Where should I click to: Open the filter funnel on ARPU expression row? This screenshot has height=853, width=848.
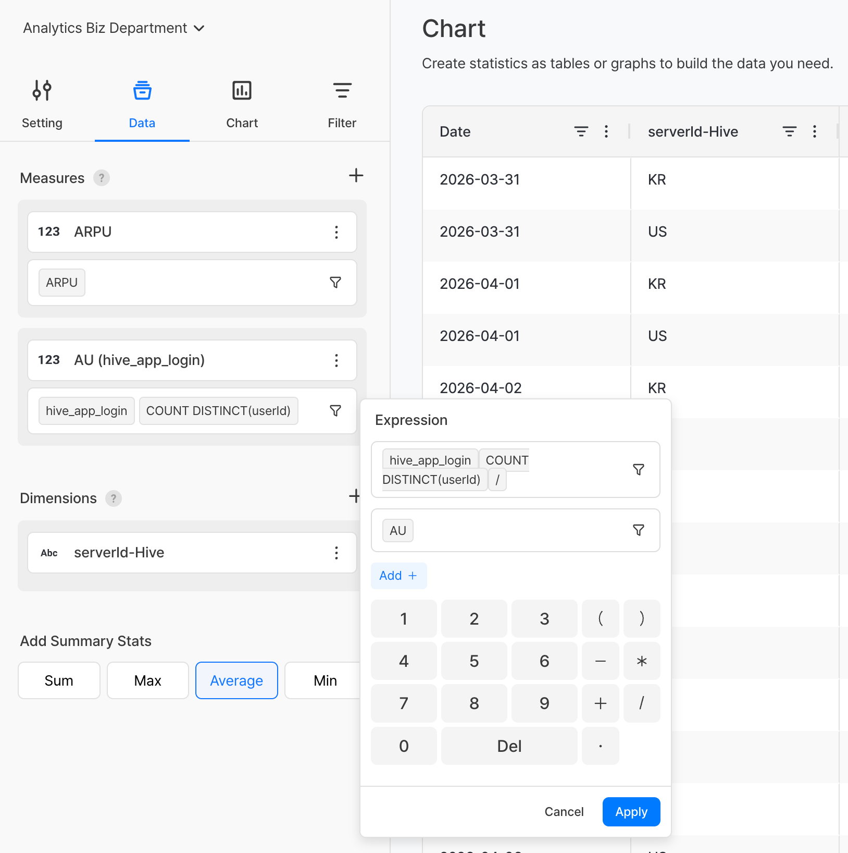(335, 283)
